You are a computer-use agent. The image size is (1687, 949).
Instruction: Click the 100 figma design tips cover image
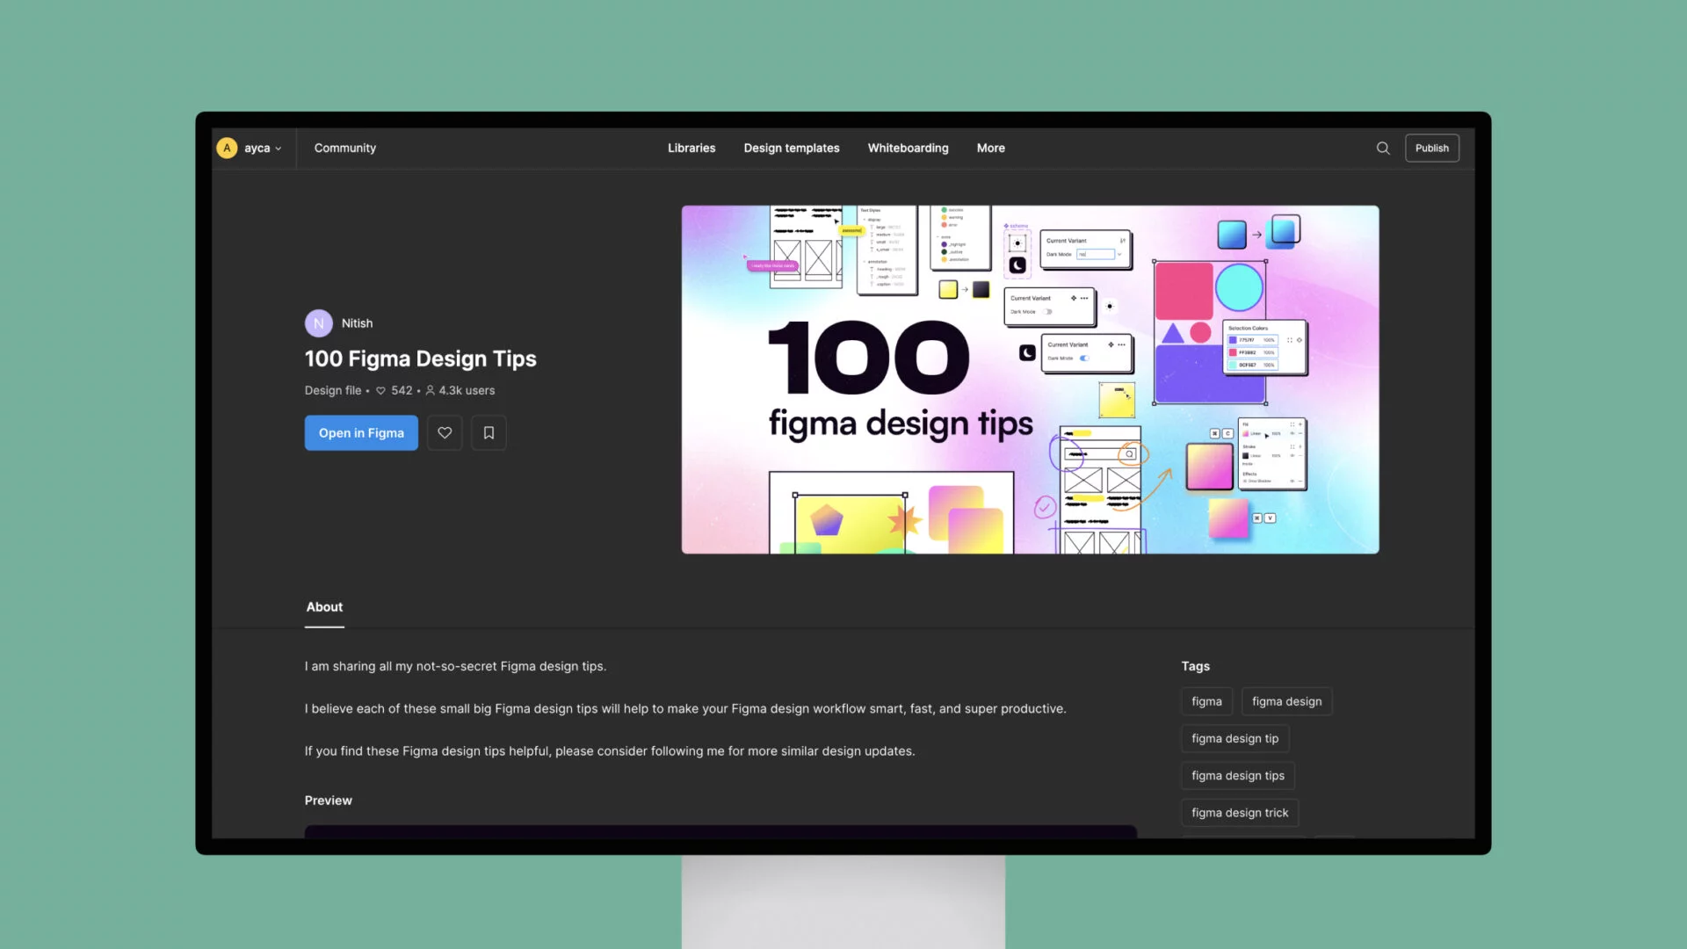(x=1030, y=380)
